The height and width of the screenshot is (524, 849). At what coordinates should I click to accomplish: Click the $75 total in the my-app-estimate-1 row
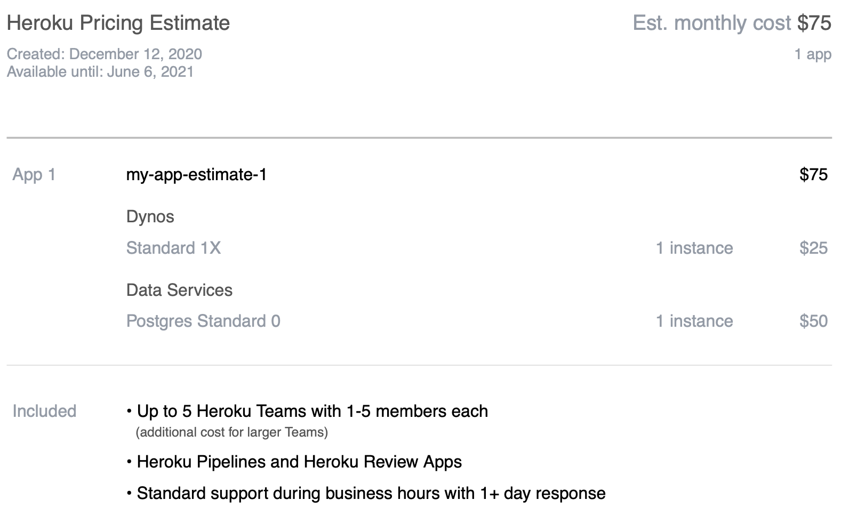coord(813,174)
